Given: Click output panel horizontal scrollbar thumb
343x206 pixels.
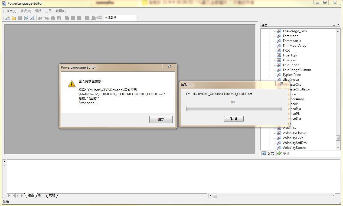Looking at the screenshot, I should 215,195.
